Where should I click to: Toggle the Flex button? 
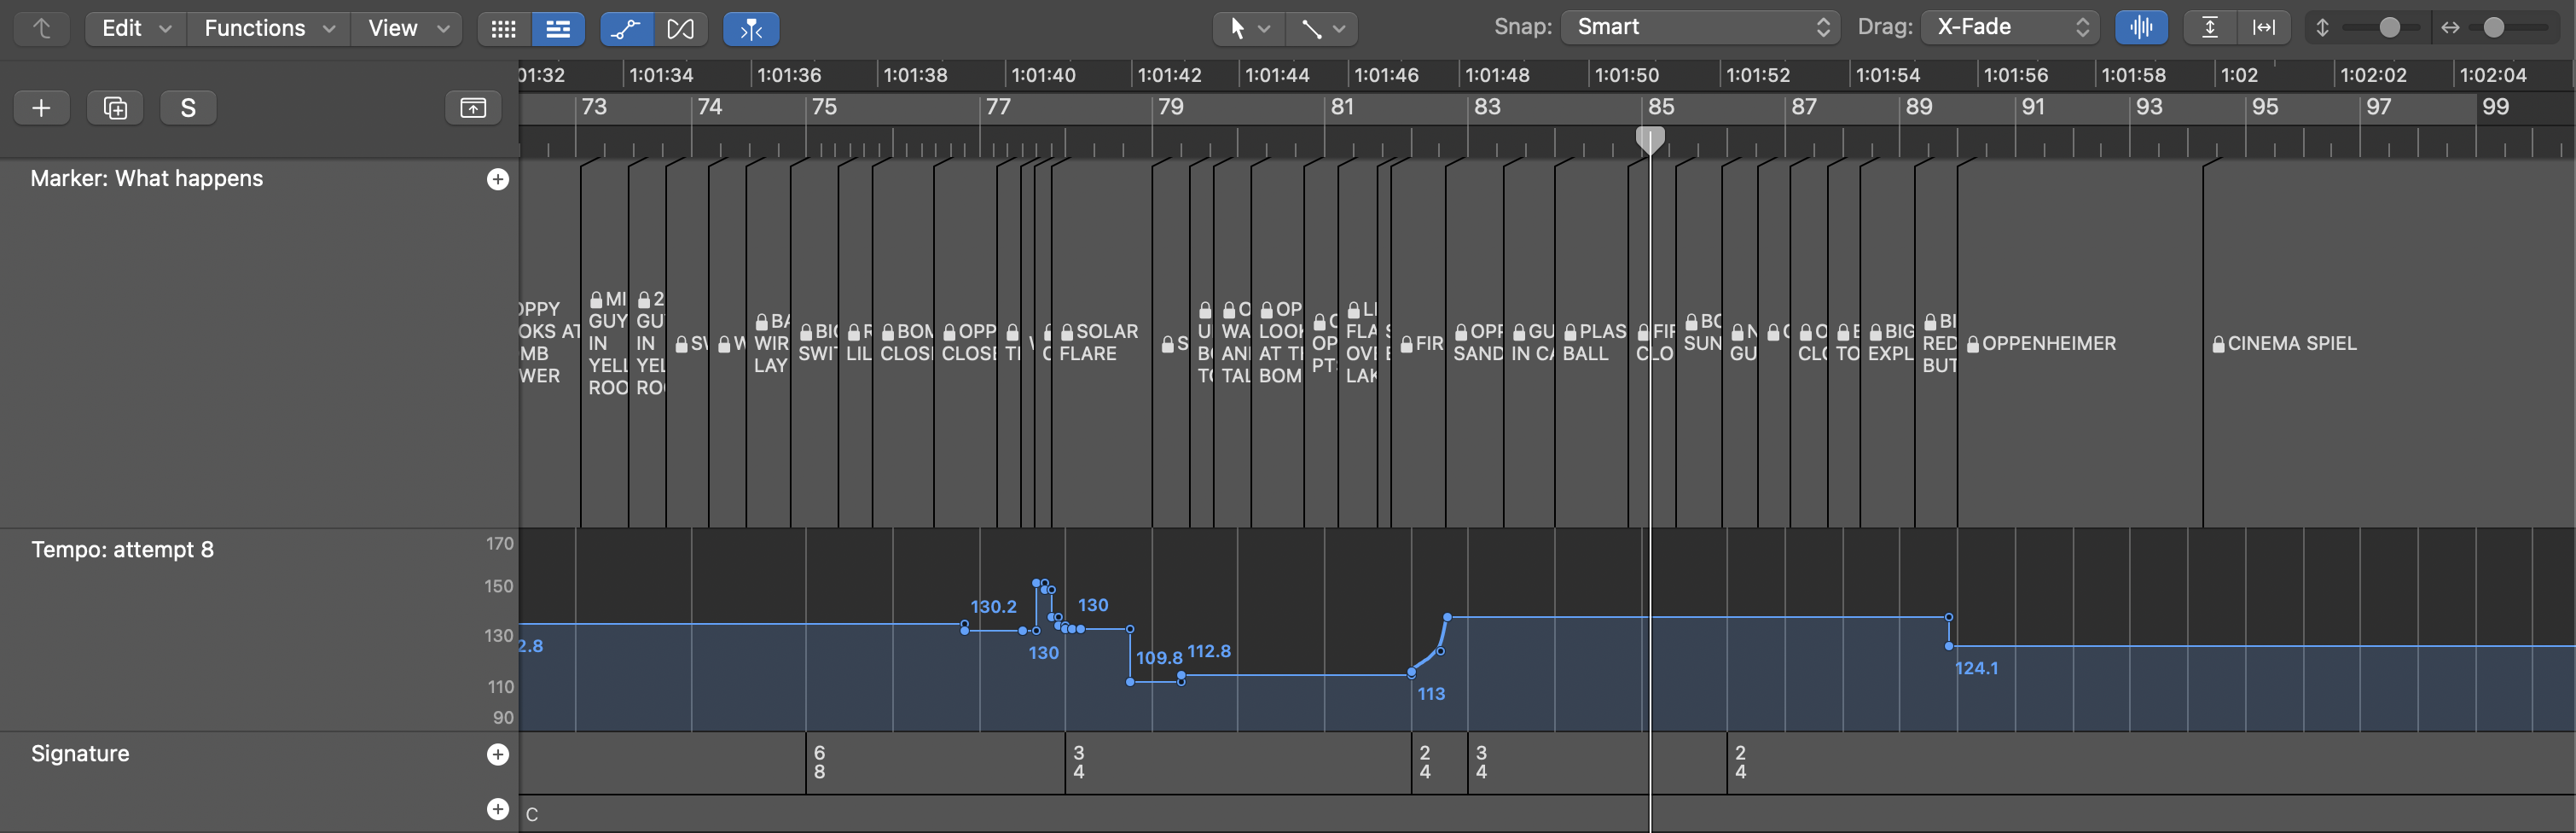tap(681, 29)
